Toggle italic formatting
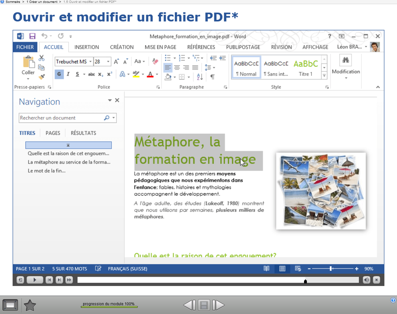The width and height of the screenshot is (397, 314). point(68,74)
